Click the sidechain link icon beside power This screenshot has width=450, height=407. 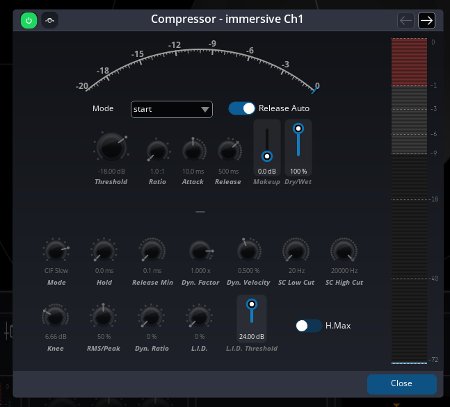point(49,20)
